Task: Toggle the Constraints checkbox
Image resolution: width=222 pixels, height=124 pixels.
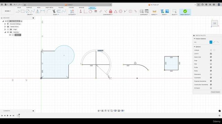Action: coord(211,77)
